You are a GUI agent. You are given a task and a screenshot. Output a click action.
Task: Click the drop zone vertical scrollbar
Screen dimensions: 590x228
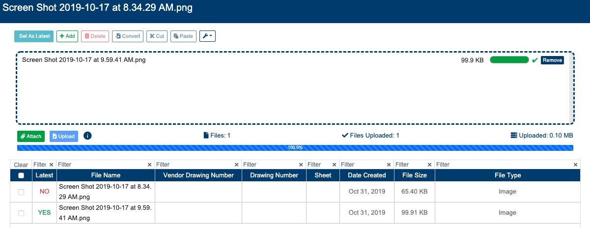coord(571,88)
